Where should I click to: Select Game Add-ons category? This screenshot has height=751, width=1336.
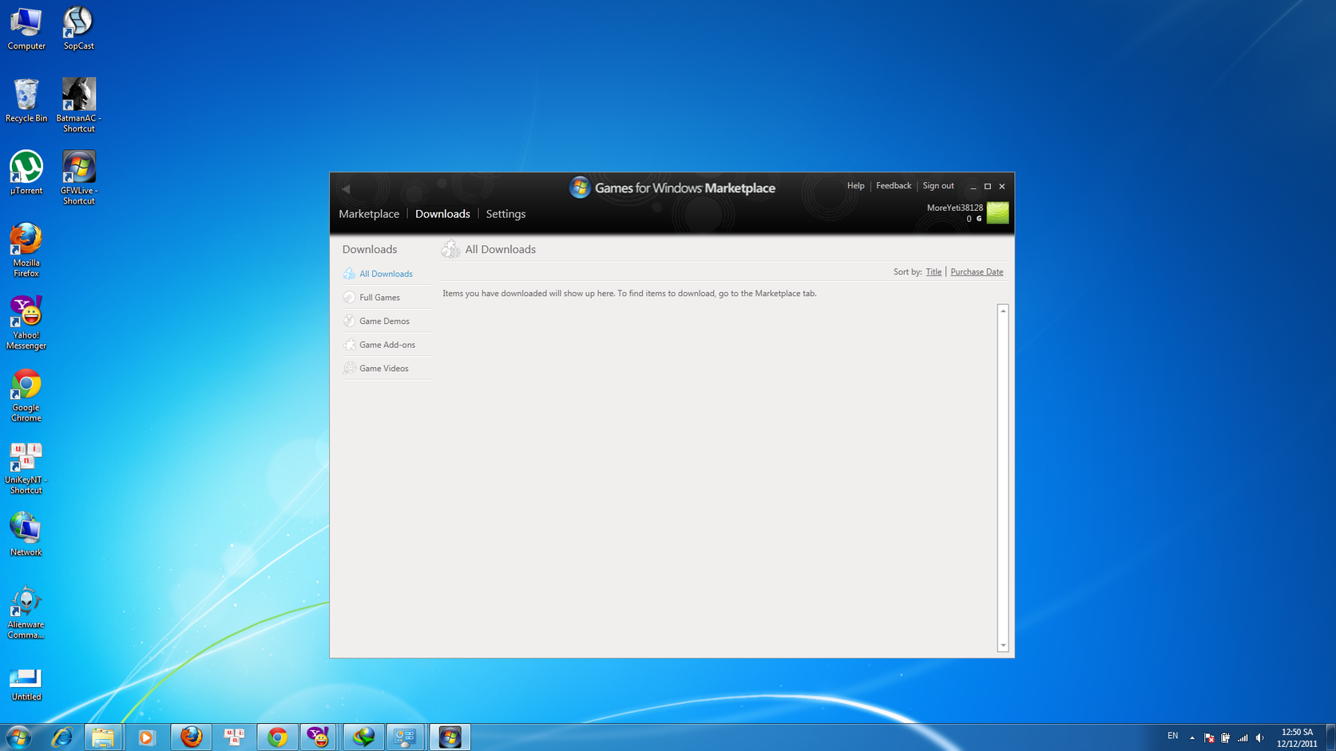(x=387, y=345)
